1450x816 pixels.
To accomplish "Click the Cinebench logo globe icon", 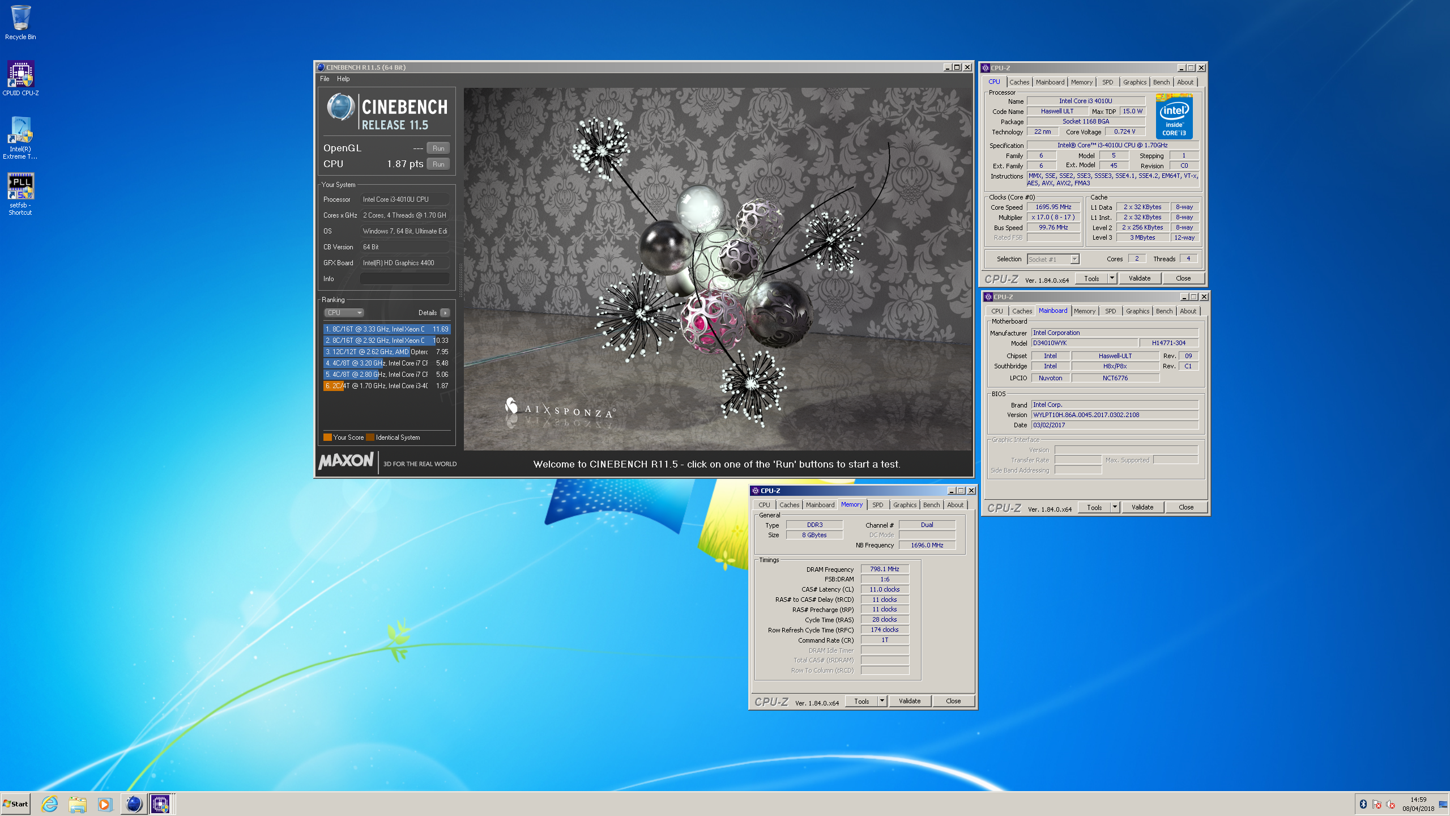I will (340, 107).
